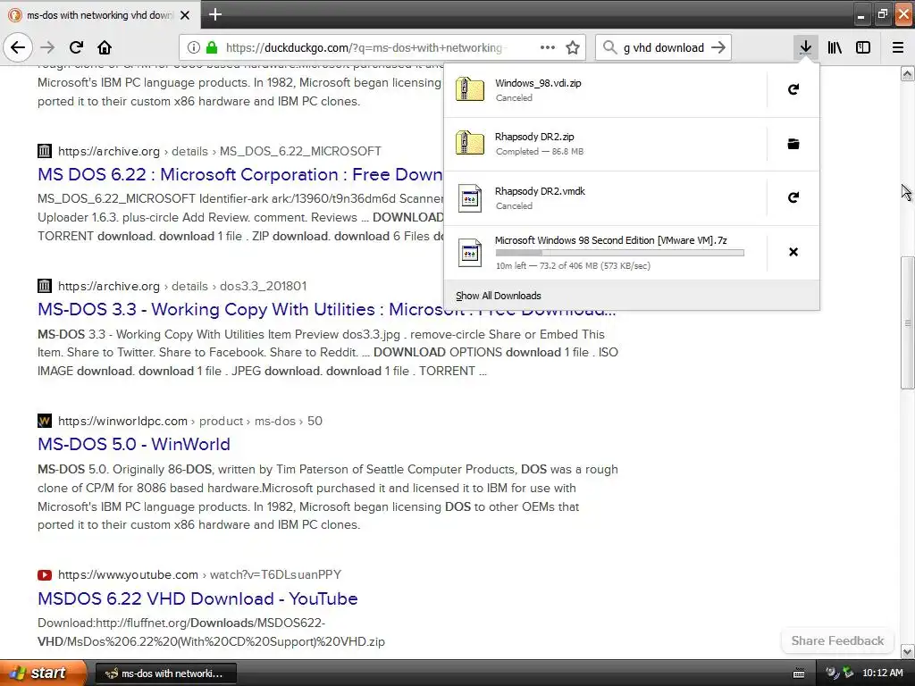The height and width of the screenshot is (686, 915).
Task: Click the taskbar clock 10:12 AM
Action: pos(882,673)
